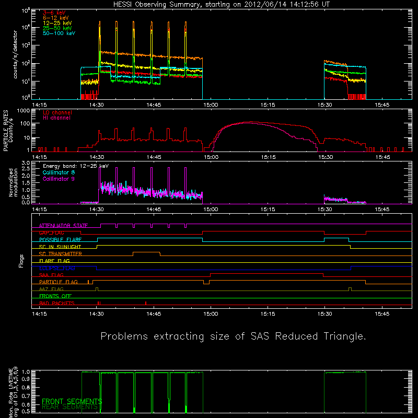This screenshot has height=418, width=418.
Task: Click the 14:45 tick label under the modulation plot
Action: (154, 210)
